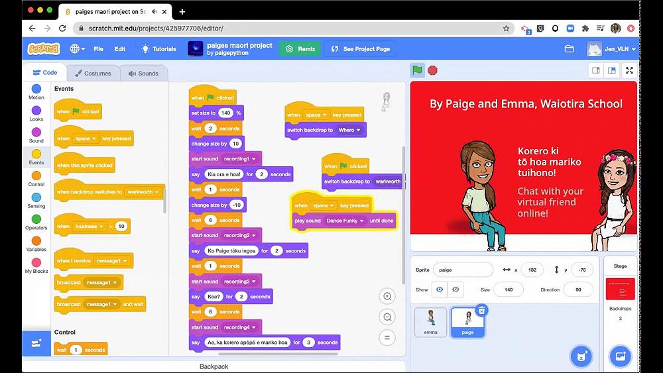The image size is (663, 373).
Task: Choose a new sprite with cat button
Action: pyautogui.click(x=581, y=356)
